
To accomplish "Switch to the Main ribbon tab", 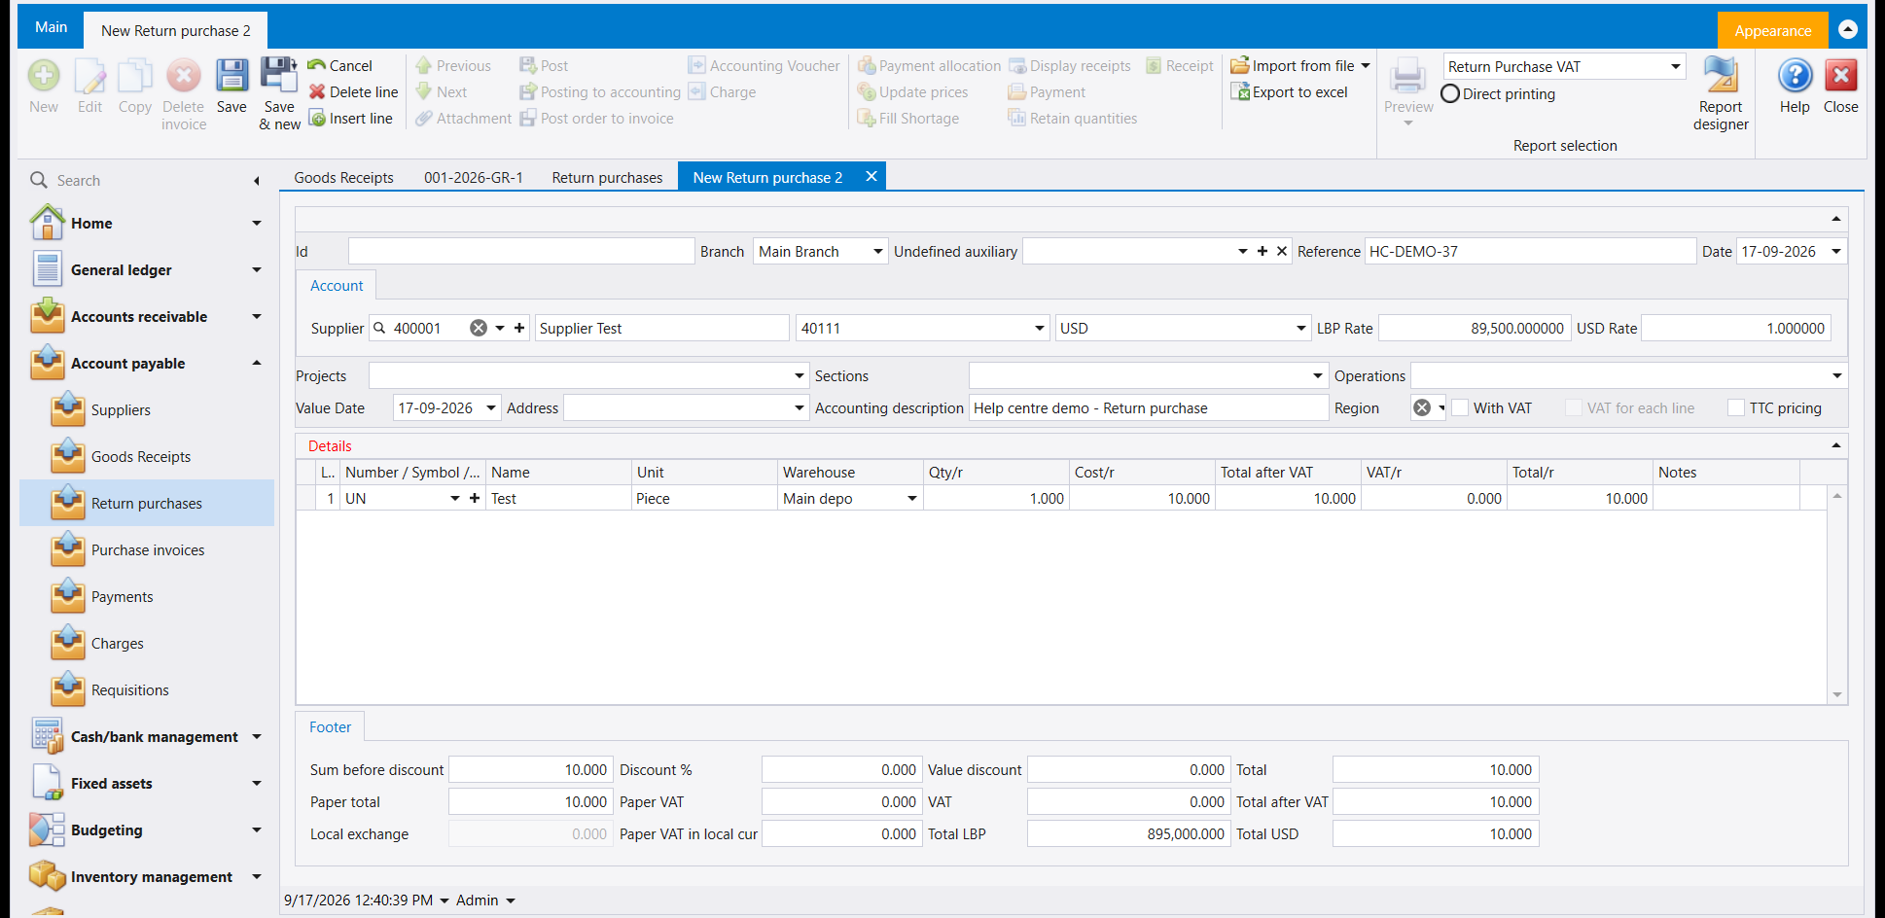I will tap(51, 27).
